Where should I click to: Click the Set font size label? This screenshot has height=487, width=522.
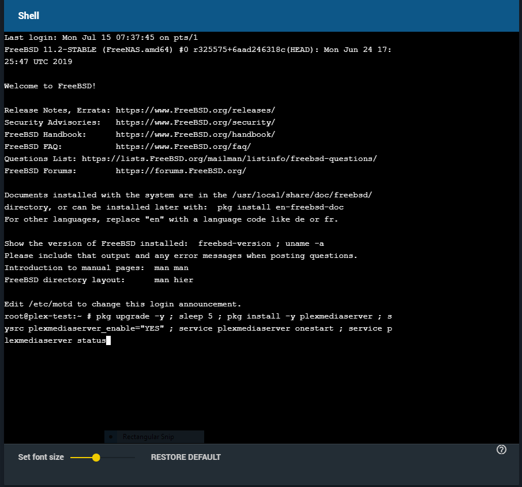tap(41, 458)
